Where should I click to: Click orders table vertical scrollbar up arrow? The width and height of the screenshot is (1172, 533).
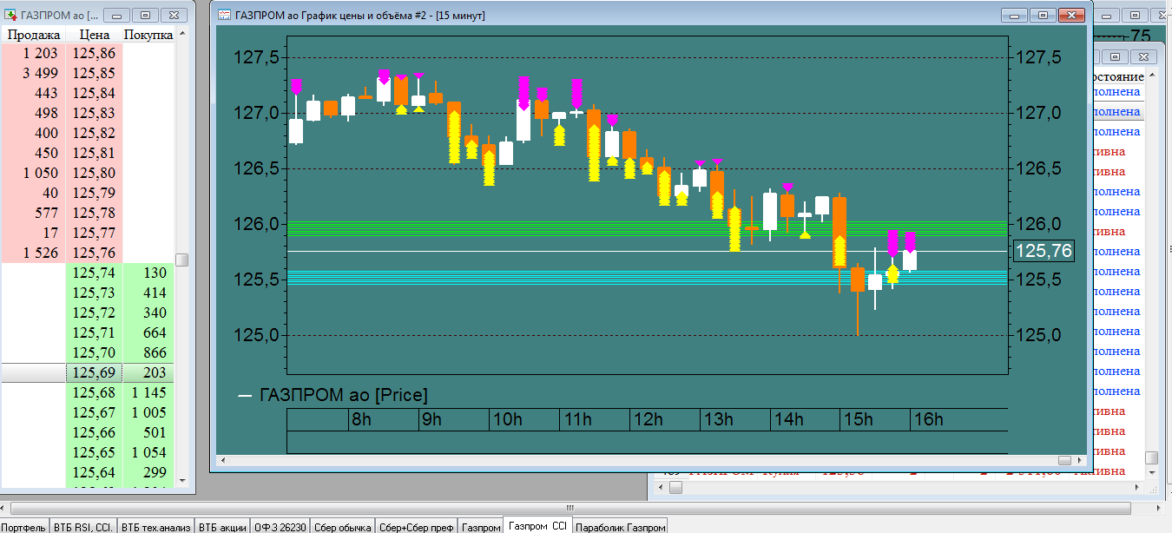pyautogui.click(x=1151, y=76)
